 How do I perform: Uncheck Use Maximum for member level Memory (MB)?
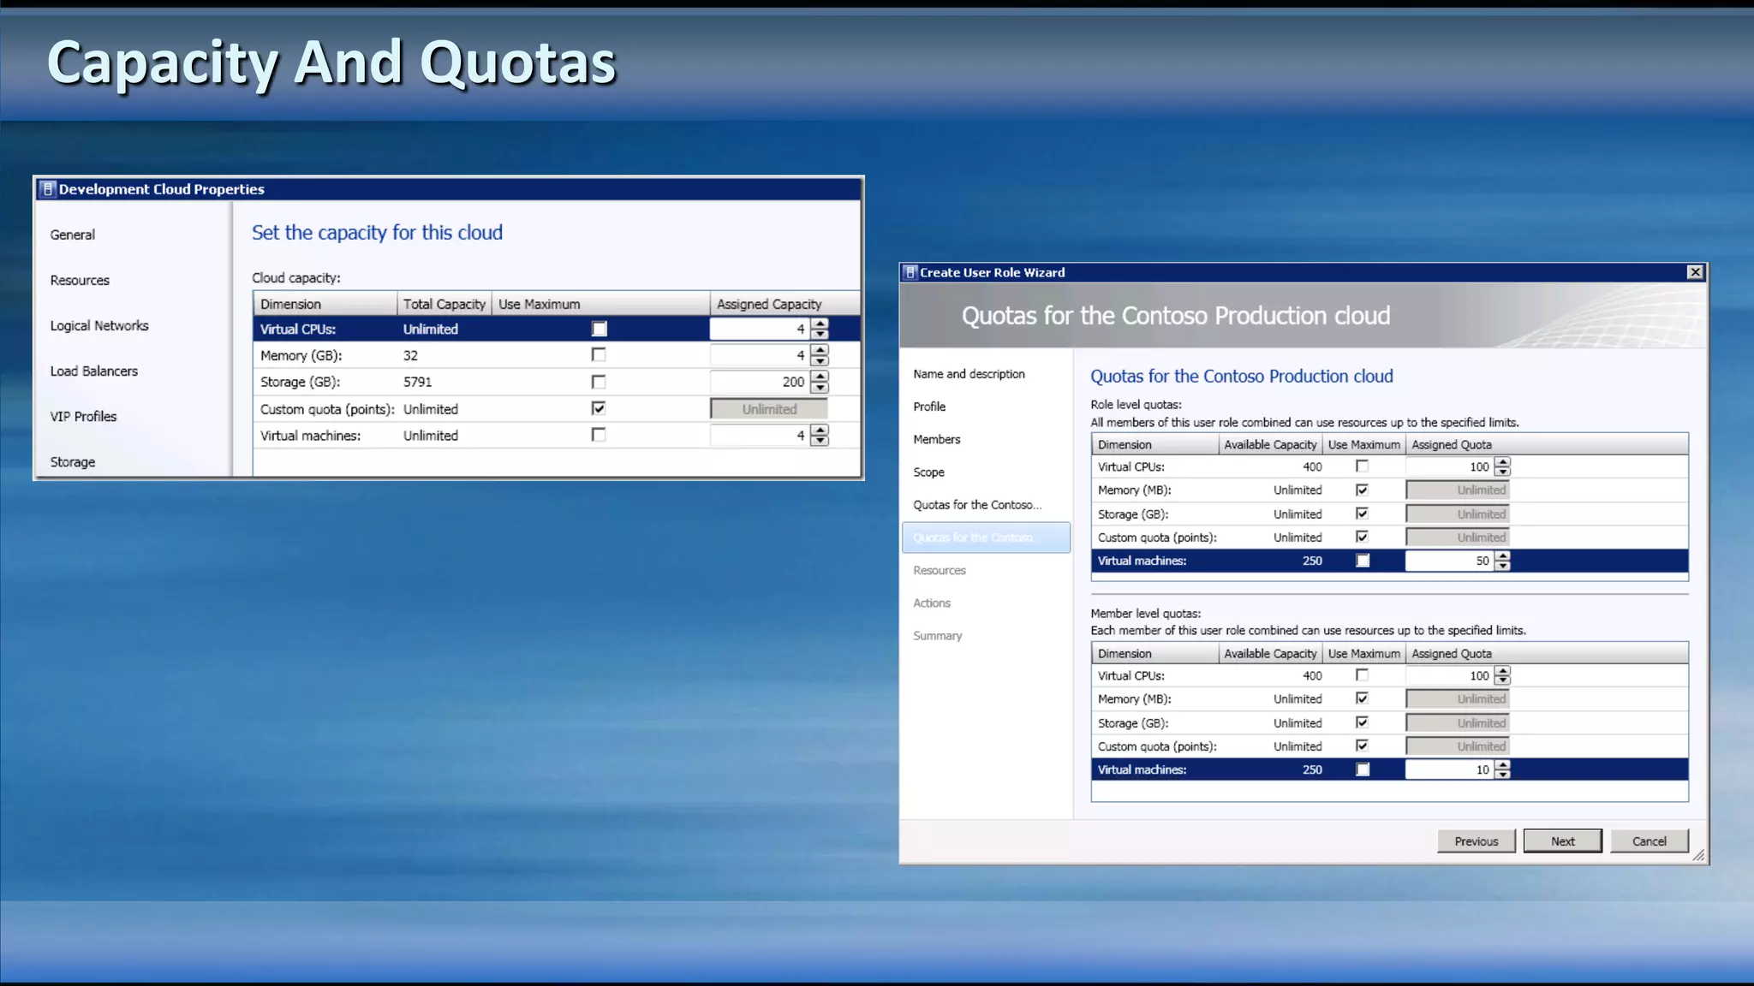pyautogui.click(x=1362, y=698)
